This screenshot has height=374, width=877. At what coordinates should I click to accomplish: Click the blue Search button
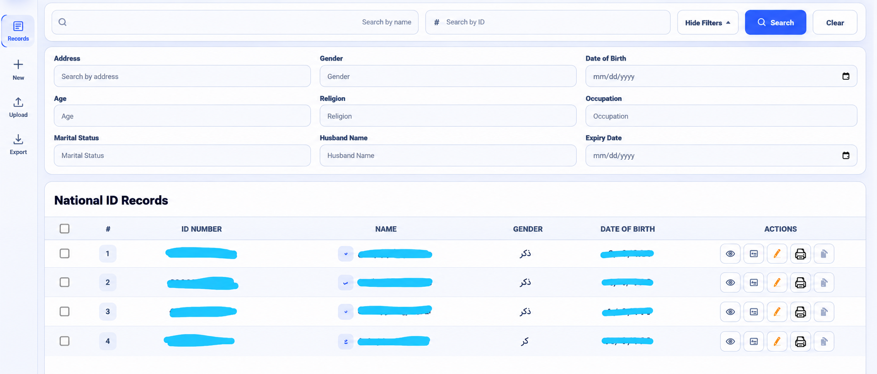(x=776, y=22)
